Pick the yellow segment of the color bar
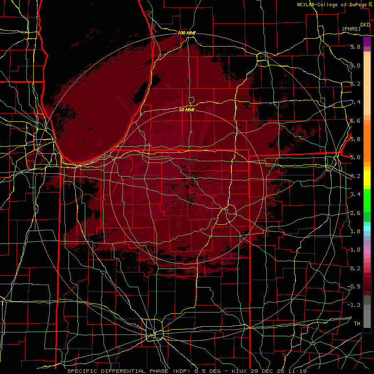Screen dimensions: 374x374 tap(367, 178)
